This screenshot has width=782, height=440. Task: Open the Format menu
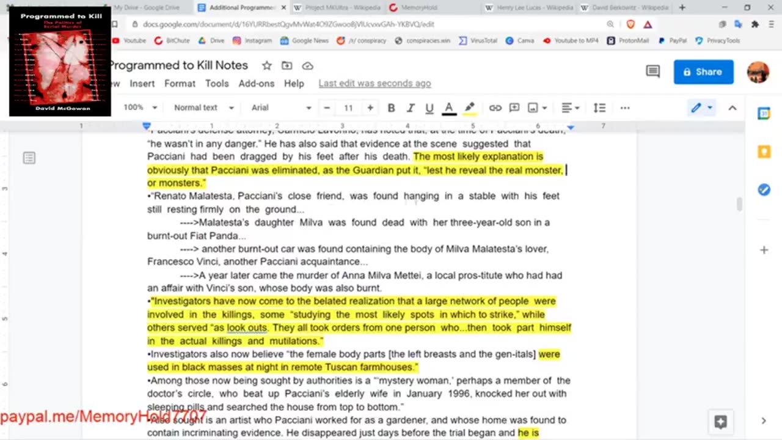click(x=180, y=84)
